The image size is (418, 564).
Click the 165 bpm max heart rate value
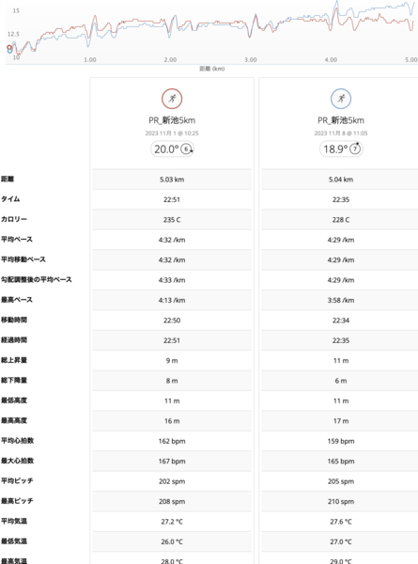tap(341, 462)
